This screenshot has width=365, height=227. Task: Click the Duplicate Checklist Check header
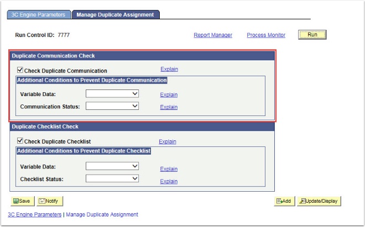(142, 126)
